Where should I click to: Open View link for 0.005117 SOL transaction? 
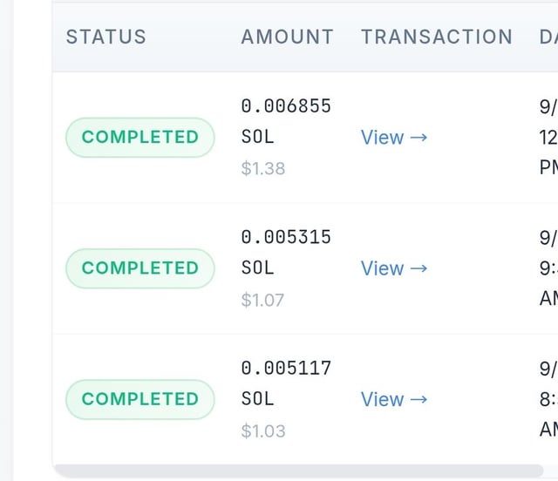click(x=394, y=399)
